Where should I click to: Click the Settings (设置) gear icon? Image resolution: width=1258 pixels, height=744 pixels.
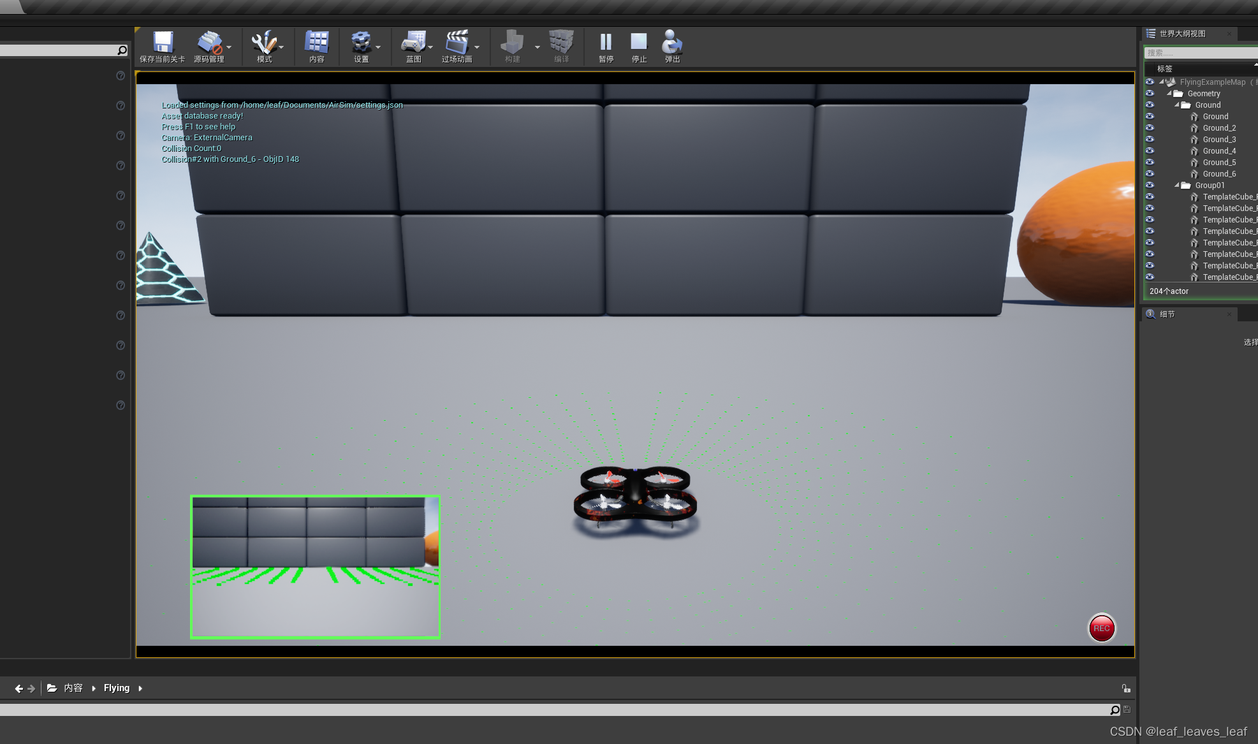361,43
